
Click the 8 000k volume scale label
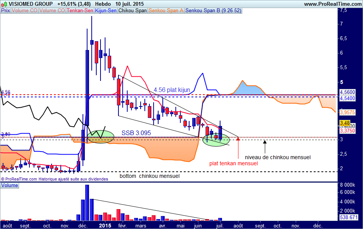coord(347,185)
